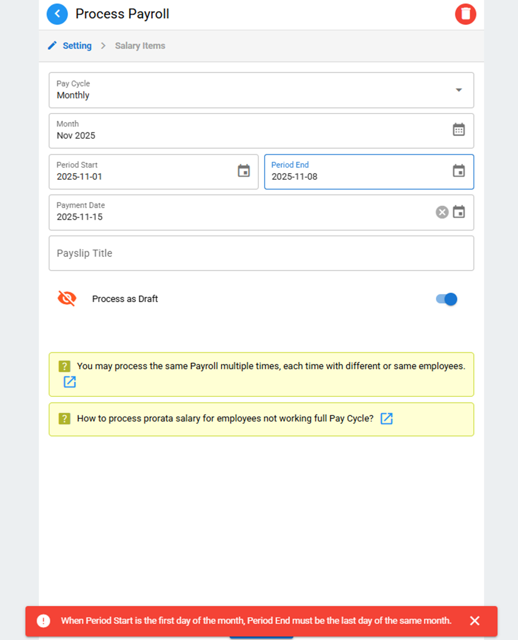Toggle the Process as Draft switch

pos(447,299)
